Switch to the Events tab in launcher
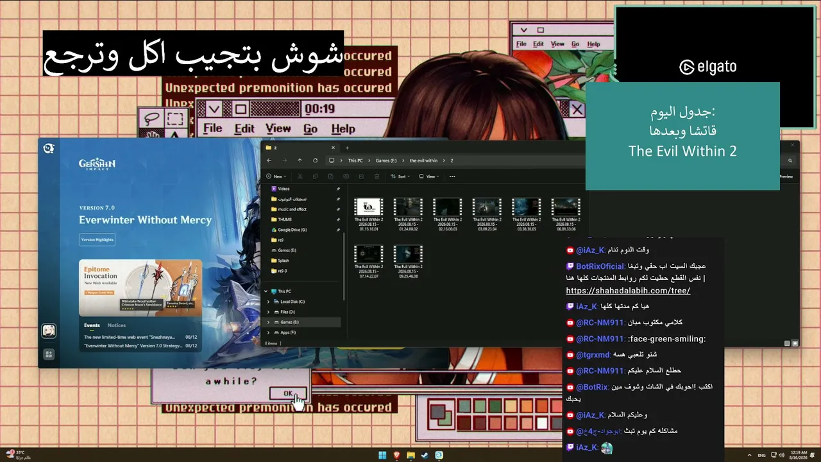Image resolution: width=821 pixels, height=462 pixels. click(x=92, y=325)
